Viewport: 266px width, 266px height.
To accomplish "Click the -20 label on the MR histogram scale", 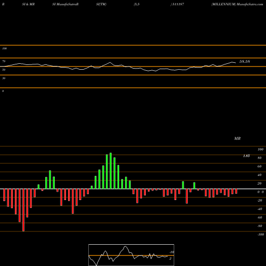I will (260, 201).
